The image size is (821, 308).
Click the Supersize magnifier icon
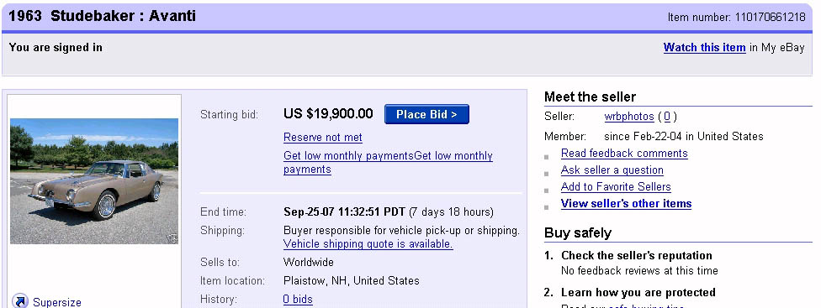point(20,301)
